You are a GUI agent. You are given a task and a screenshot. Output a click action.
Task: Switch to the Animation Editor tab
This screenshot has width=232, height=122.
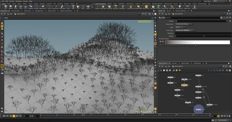[x=15, y=11]
